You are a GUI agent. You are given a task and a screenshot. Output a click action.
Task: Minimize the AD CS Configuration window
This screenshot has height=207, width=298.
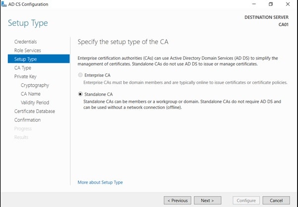(253, 4)
